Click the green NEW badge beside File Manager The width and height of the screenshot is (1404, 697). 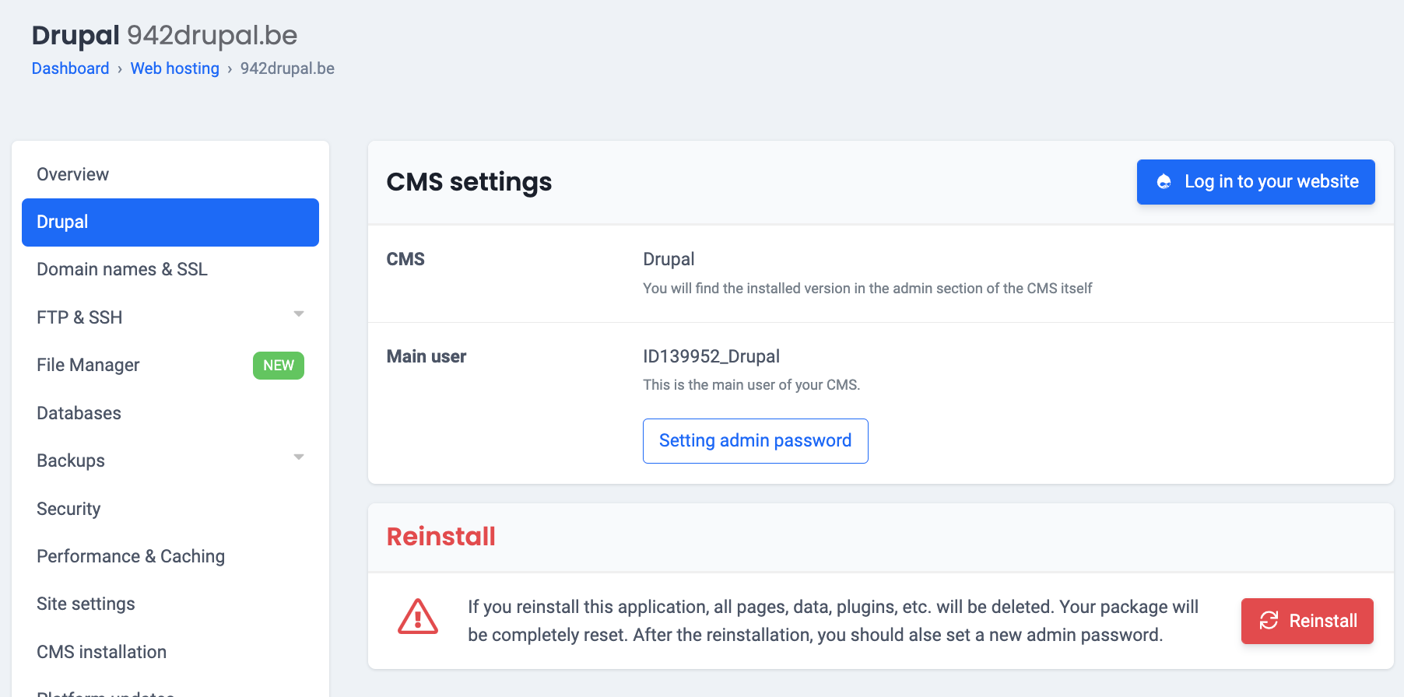[279, 366]
